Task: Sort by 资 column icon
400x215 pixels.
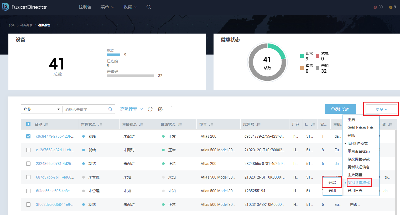Action: pyautogui.click(x=390, y=125)
